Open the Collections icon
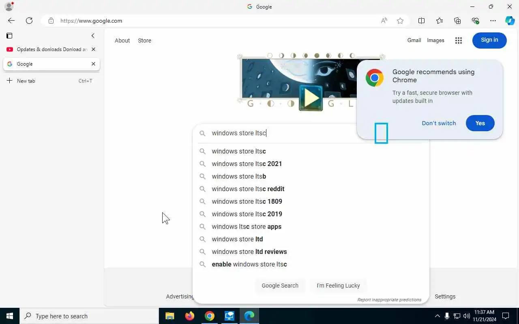The width and height of the screenshot is (519, 324). 457,21
